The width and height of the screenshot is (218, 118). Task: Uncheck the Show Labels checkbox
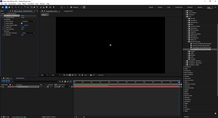tap(22, 23)
